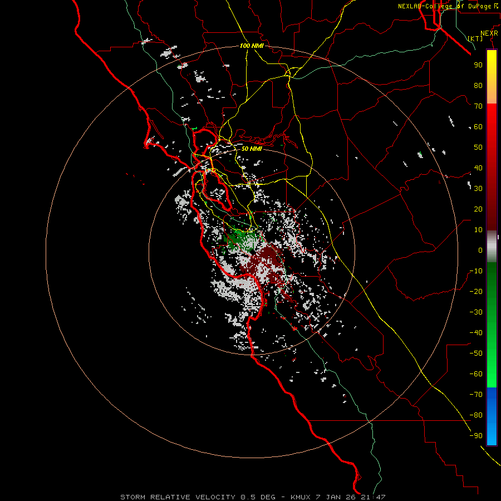Viewport: 501px width, 501px height.
Task: Click the -10 value on the velocity scale
Action: [x=476, y=271]
